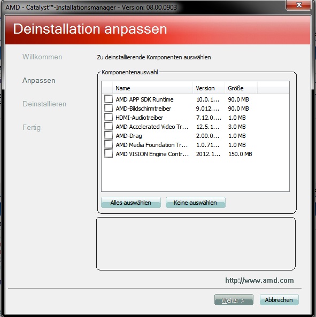The width and height of the screenshot is (316, 317).
Task: Click version 2012.1... of VISION Engine
Action: click(x=208, y=154)
